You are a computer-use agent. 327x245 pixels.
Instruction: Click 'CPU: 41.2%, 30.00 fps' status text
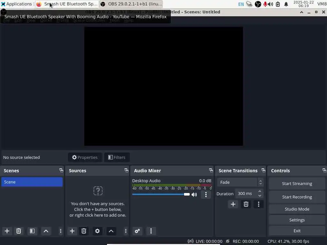pos(288,241)
